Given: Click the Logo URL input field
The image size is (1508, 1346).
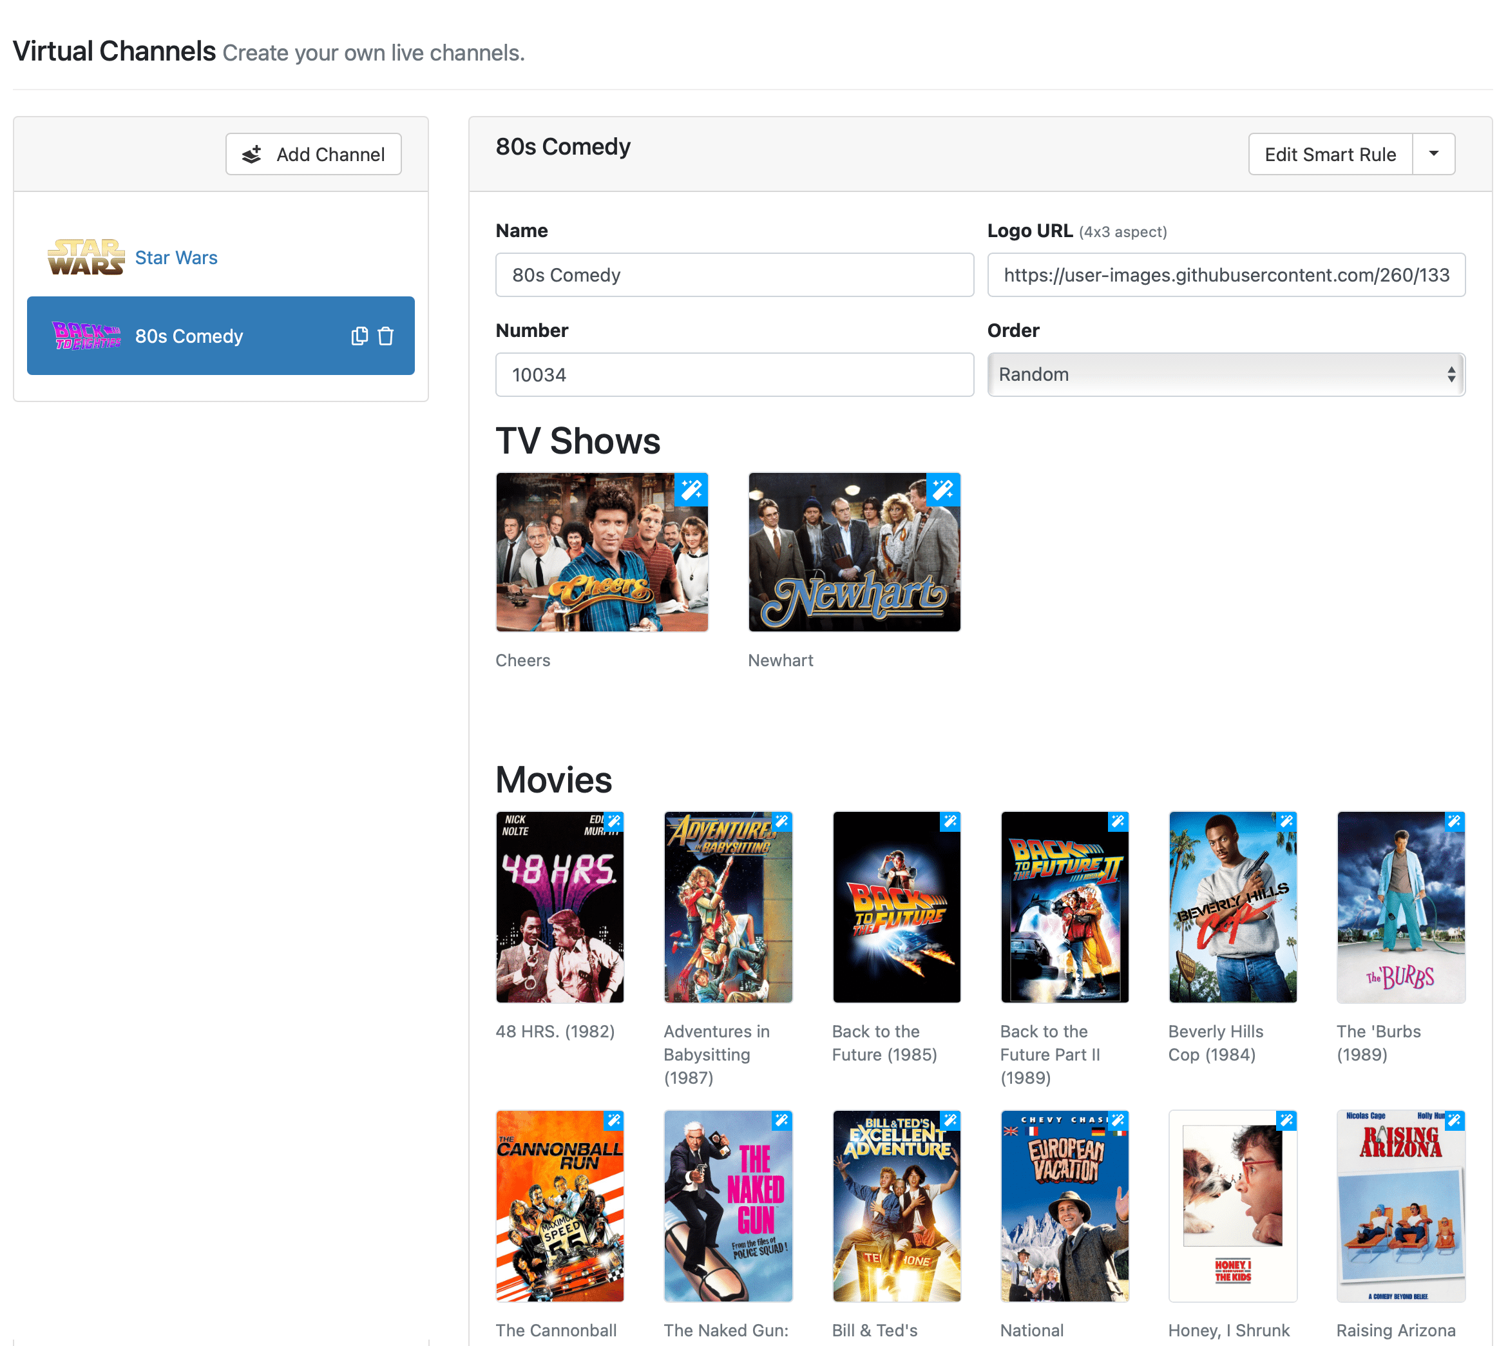Looking at the screenshot, I should pos(1226,274).
